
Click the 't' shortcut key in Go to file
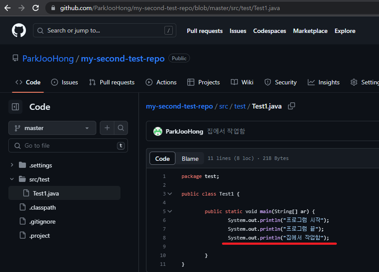121,145
